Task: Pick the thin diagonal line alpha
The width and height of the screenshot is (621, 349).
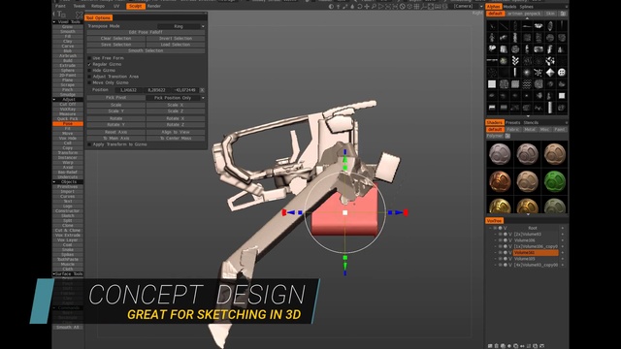Action: pos(504,26)
